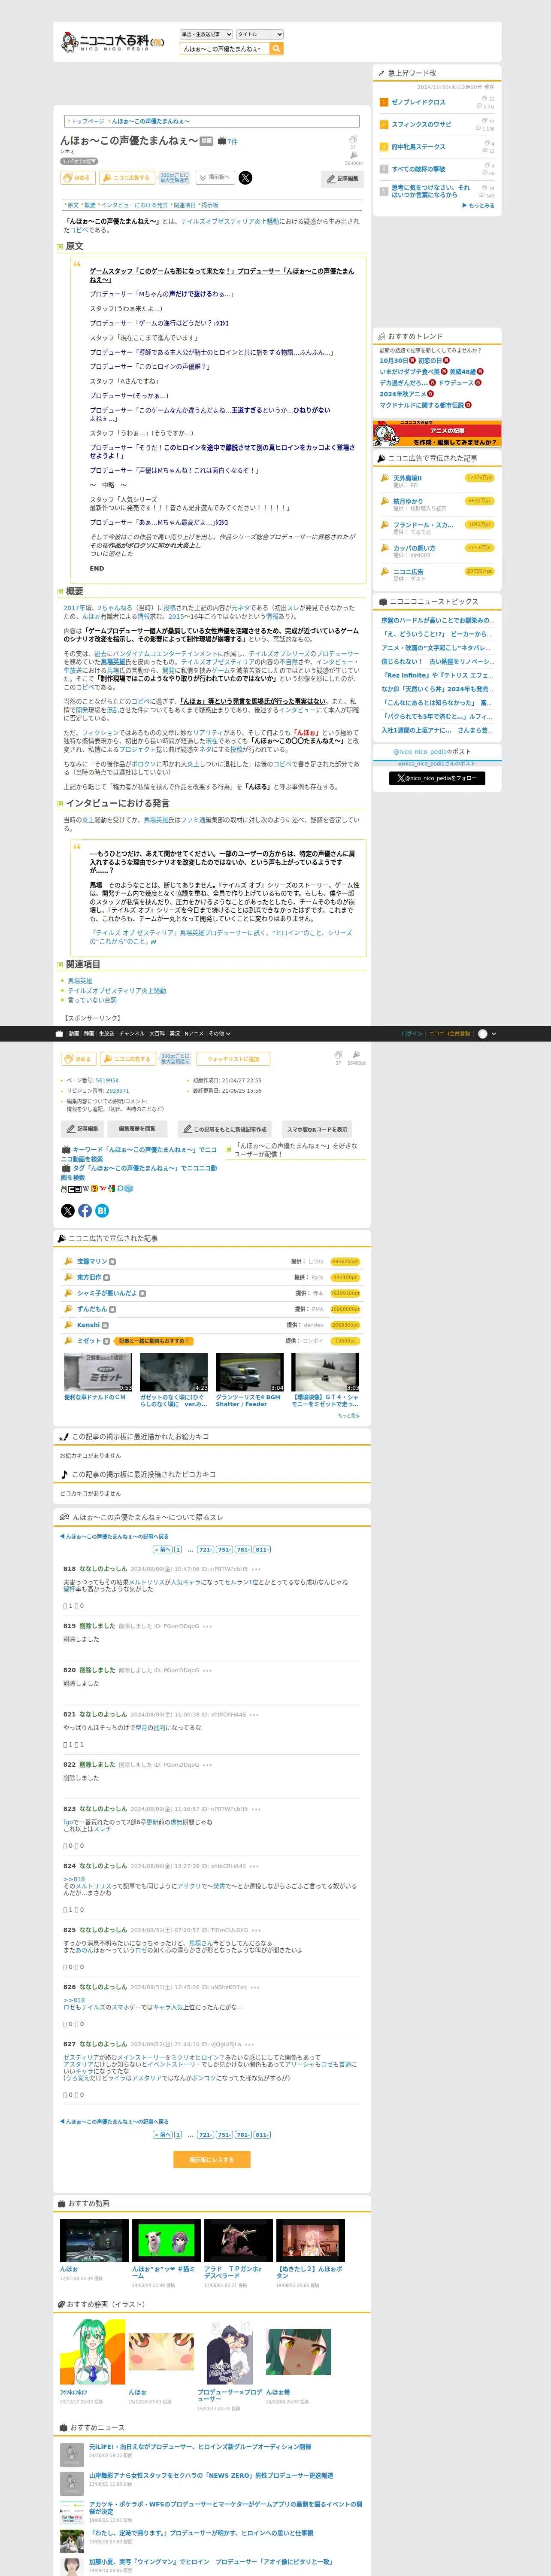Open the 単語・生放送記事 search category dropdown
Viewport: 551px width, 2576px height.
tap(206, 34)
